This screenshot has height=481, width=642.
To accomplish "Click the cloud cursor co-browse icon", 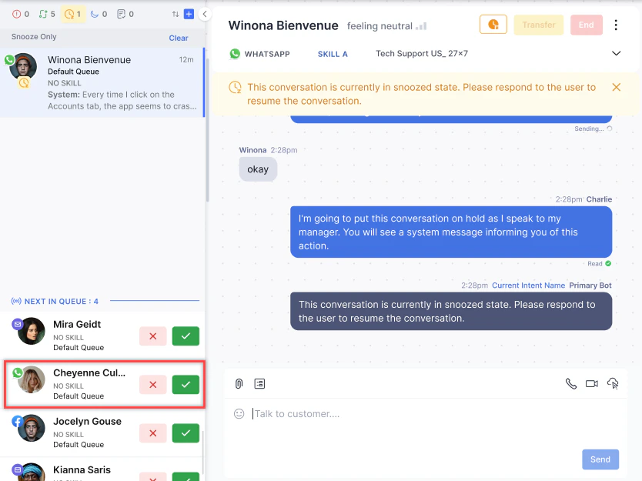I will coord(613,383).
